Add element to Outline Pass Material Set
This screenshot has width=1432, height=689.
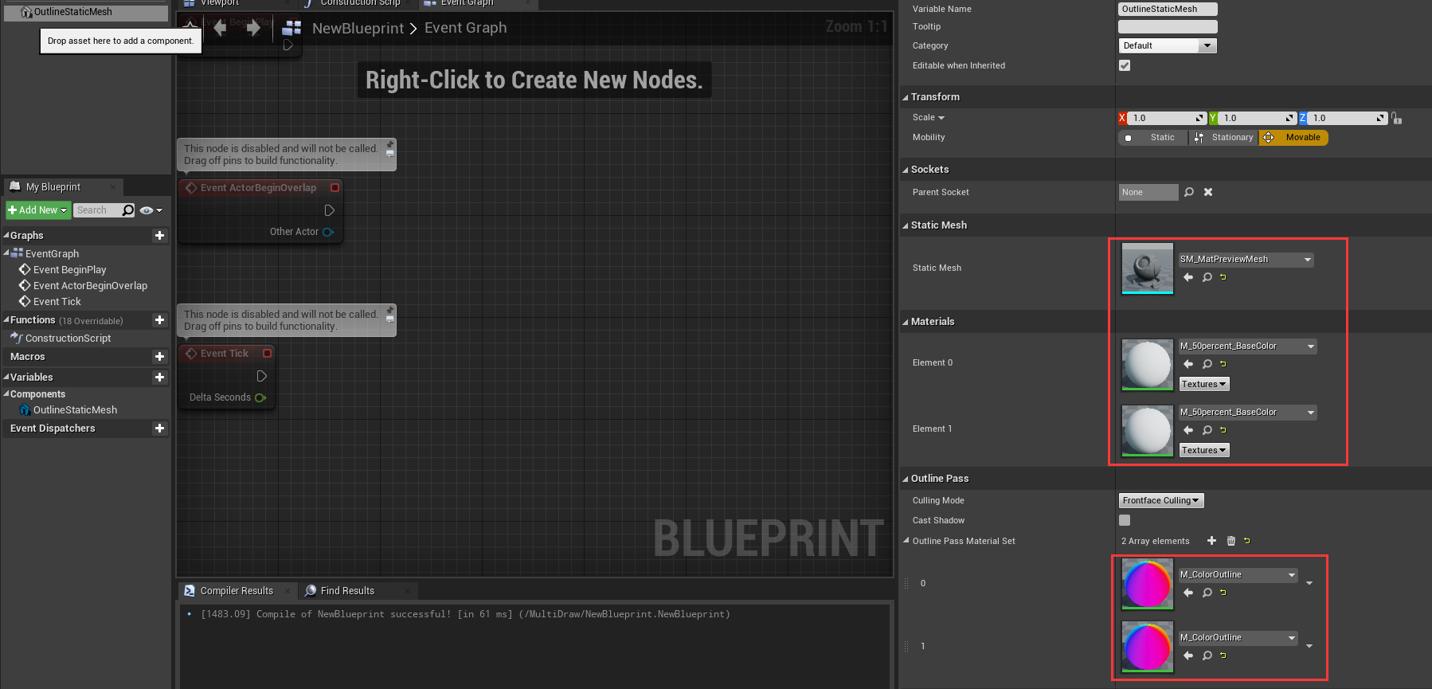click(1211, 541)
